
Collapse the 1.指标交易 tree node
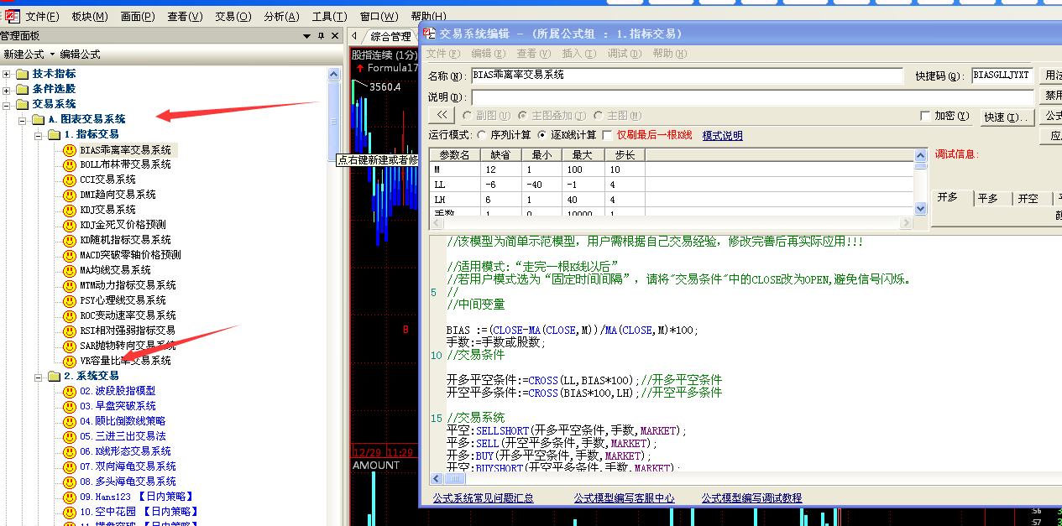pos(38,134)
